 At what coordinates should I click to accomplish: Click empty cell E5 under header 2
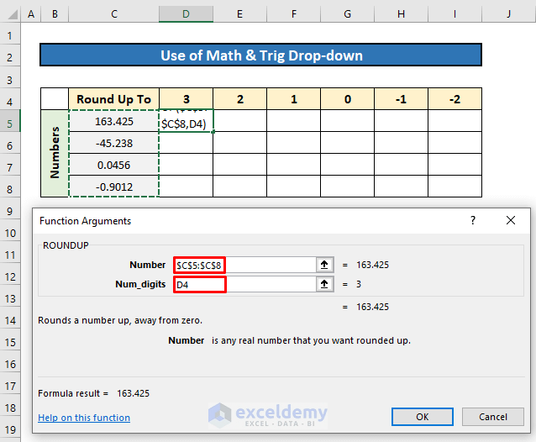click(239, 121)
